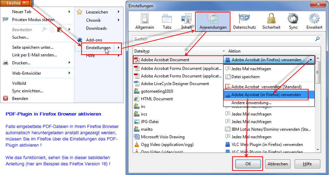The height and width of the screenshot is (175, 329).
Task: Select Sync einrichten... entry
Action: coord(28,91)
